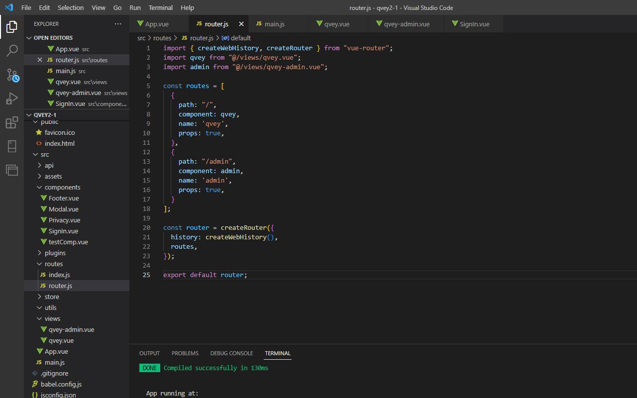Open the Edit menu
Viewport: 637px width, 398px height.
[x=44, y=7]
